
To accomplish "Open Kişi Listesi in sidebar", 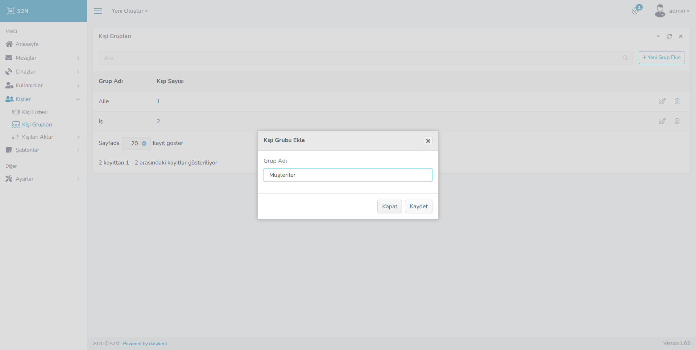I will 34,112.
